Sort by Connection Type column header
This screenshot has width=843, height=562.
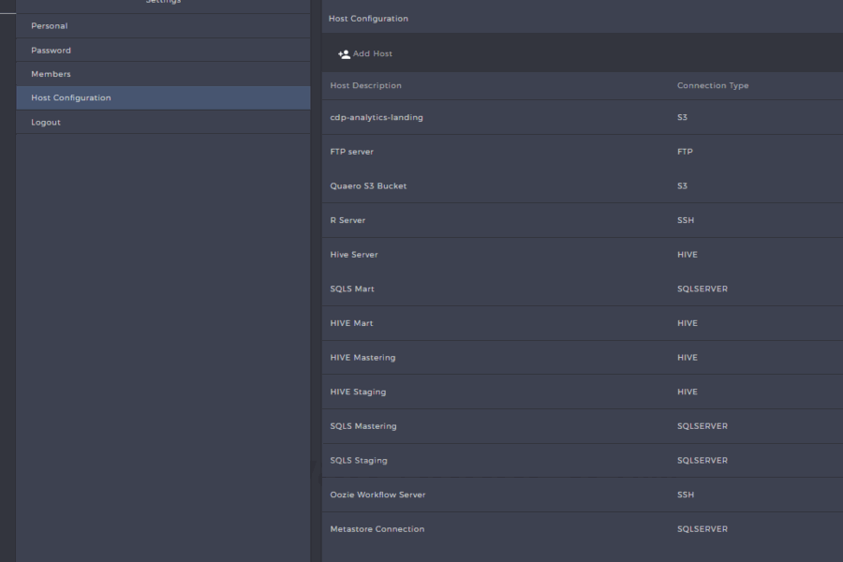713,86
